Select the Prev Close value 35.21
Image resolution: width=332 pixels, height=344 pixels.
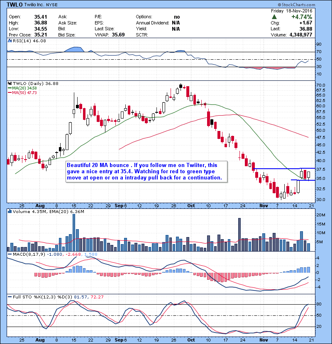click(x=41, y=35)
